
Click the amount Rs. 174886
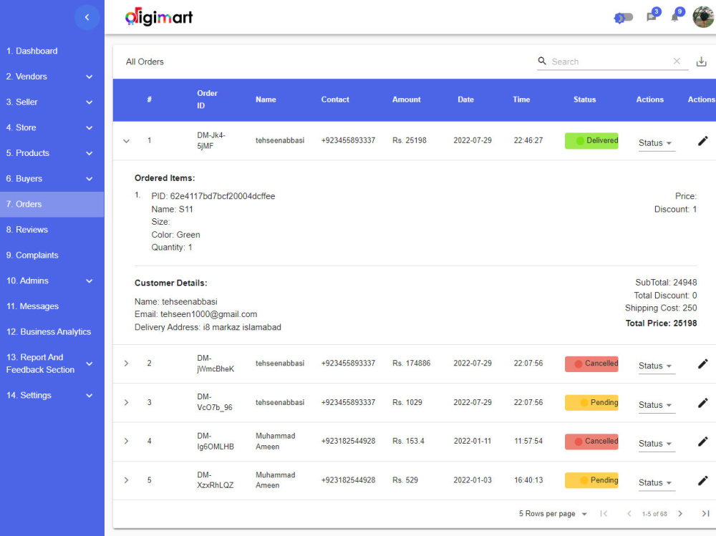pyautogui.click(x=412, y=364)
